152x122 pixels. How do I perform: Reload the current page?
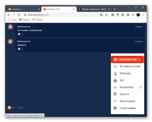coord(19,15)
